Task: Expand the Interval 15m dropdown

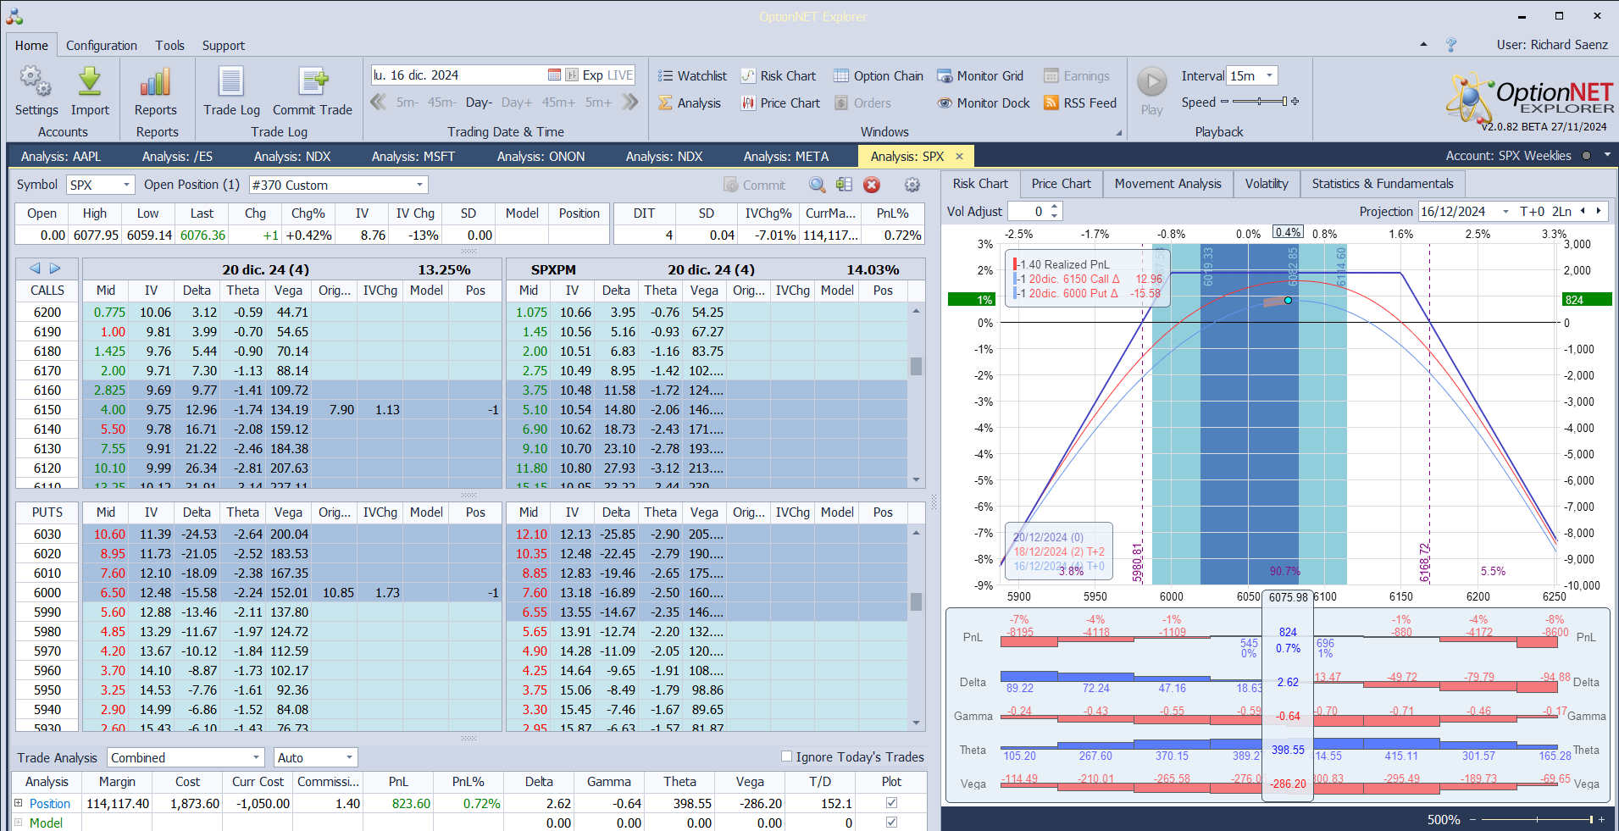Action: (1269, 76)
